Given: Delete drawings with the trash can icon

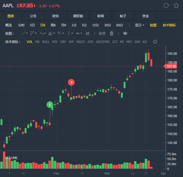Looking at the screenshot, I should [x=112, y=33].
